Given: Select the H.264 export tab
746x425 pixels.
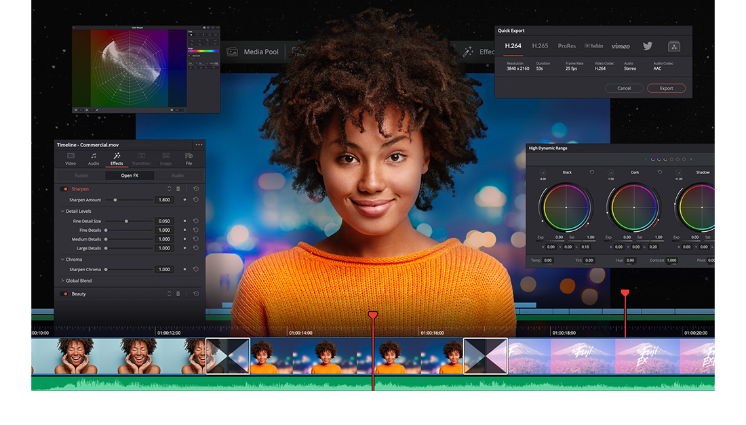Looking at the screenshot, I should (x=513, y=45).
